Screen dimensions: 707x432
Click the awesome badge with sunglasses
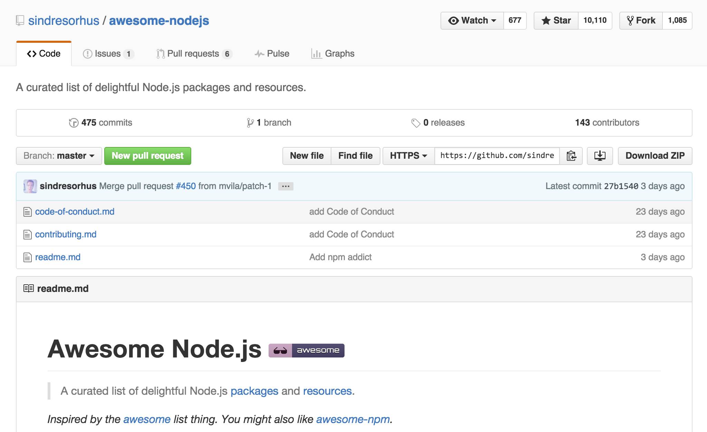pos(306,351)
